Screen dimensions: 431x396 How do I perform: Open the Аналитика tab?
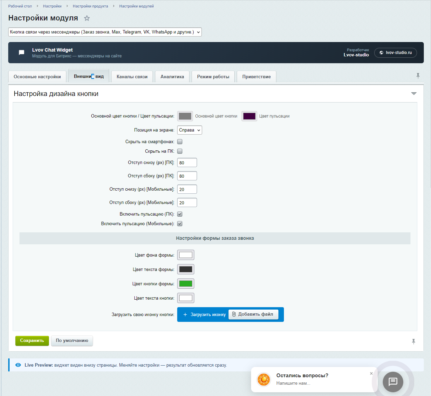coord(172,77)
